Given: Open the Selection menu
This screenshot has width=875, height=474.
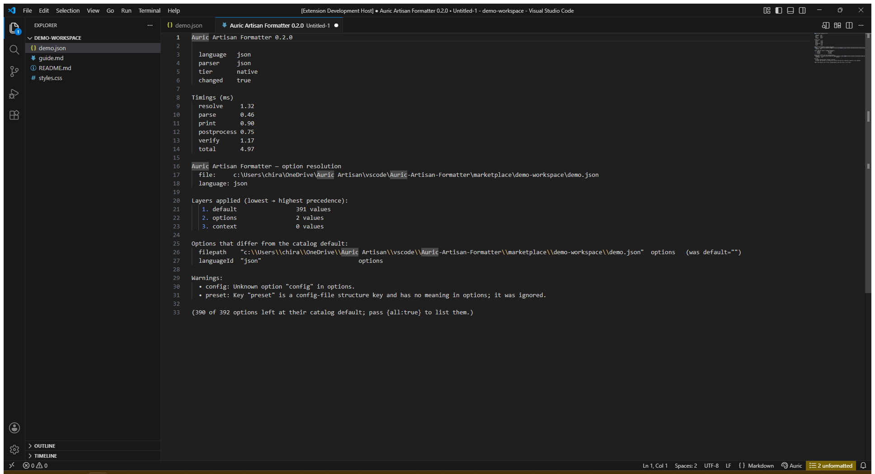Looking at the screenshot, I should 68,10.
